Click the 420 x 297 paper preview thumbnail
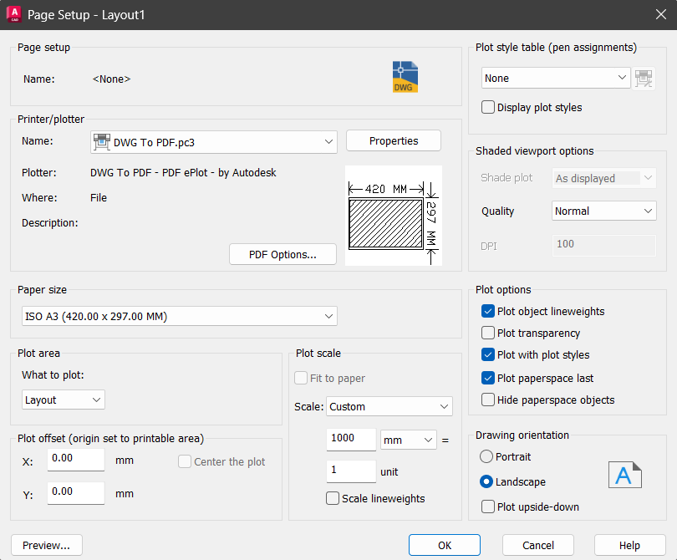This screenshot has width=677, height=560. [x=393, y=216]
